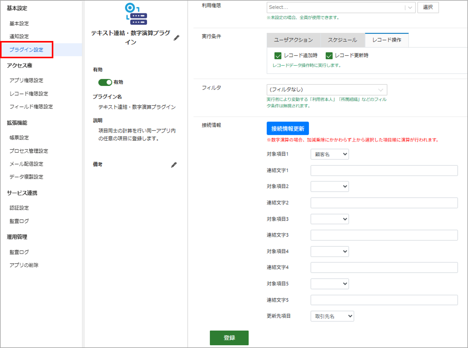
Task: Open the 対象項目1 dropdown showing 顧客名
Action: point(330,154)
